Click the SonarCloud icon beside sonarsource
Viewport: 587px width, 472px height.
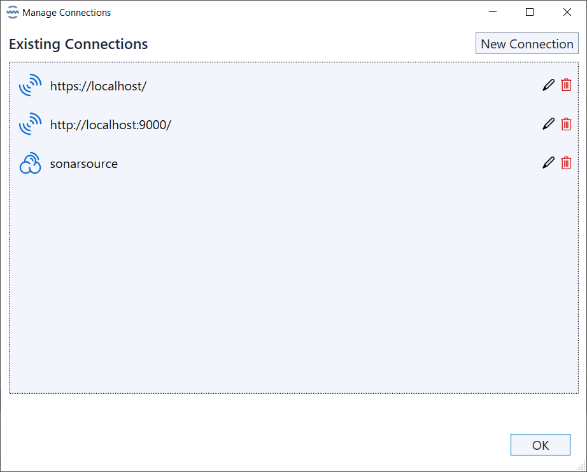click(x=30, y=163)
